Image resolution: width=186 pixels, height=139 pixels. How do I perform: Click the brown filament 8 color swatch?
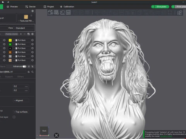coord(10,52)
